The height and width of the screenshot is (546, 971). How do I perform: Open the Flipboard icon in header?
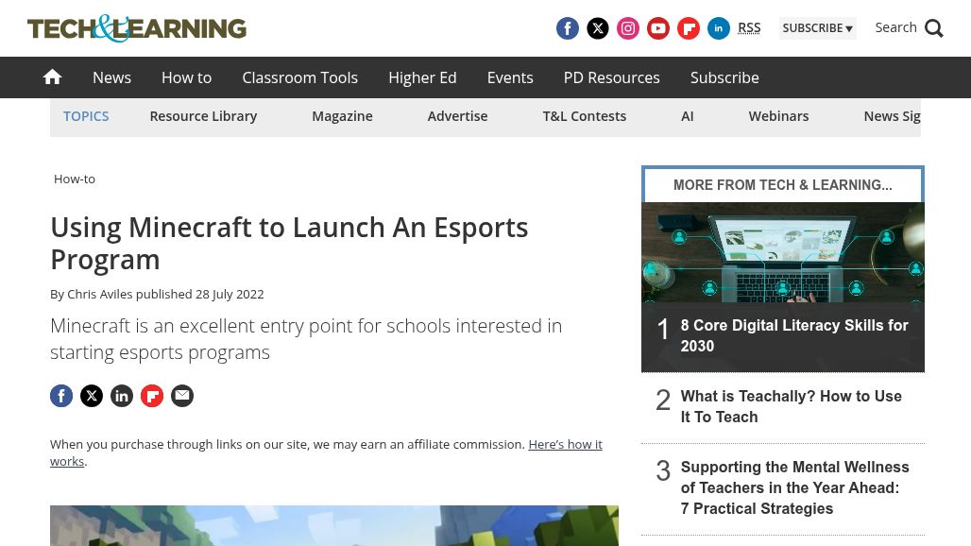[x=689, y=28]
